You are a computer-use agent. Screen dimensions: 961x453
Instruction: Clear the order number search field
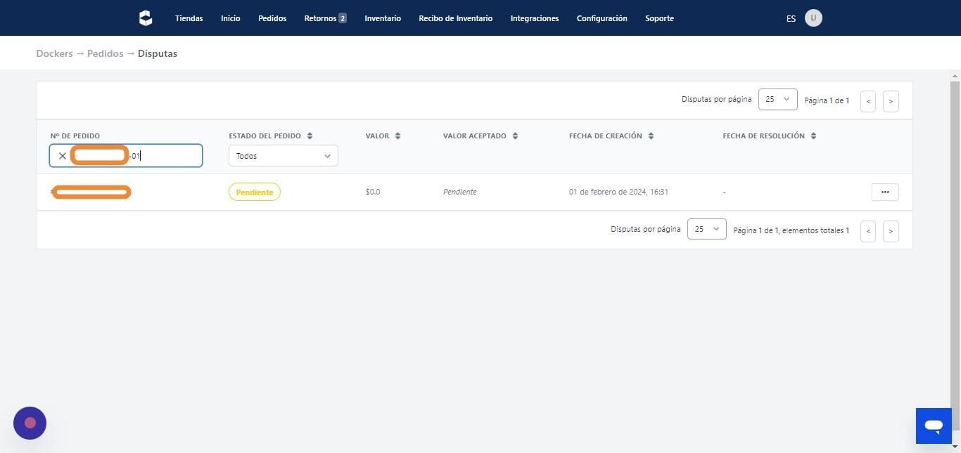pos(63,156)
